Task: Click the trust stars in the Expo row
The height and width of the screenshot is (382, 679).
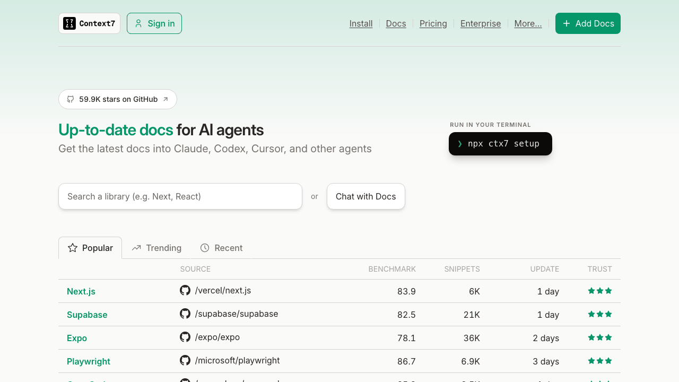Action: (600, 337)
